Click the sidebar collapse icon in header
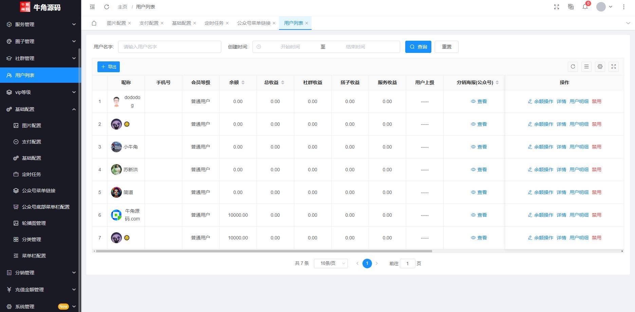 pos(92,7)
